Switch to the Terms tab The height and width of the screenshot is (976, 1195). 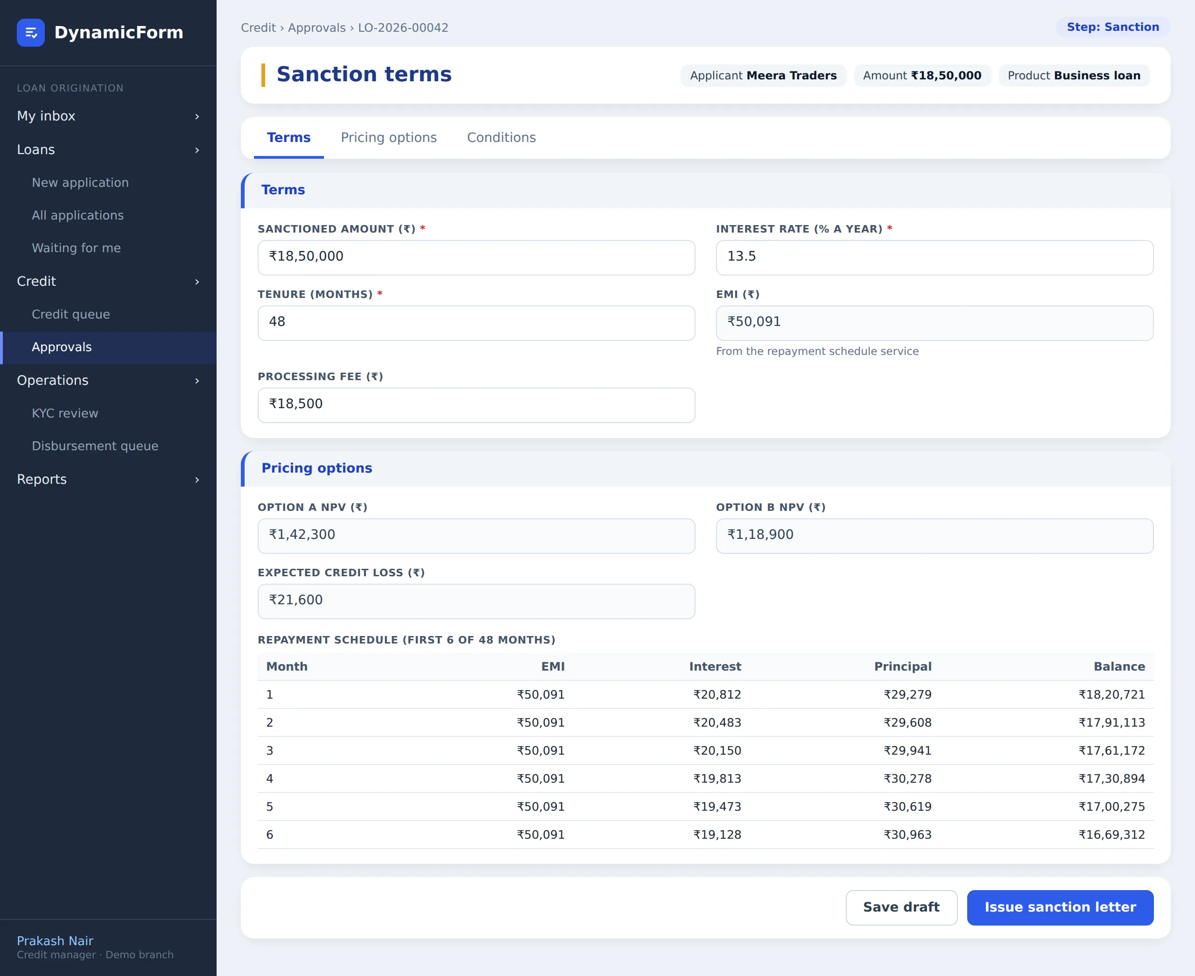tap(289, 138)
